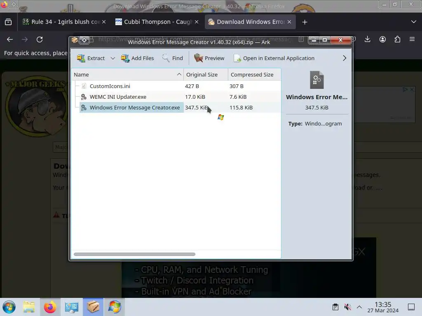Click the Firefox taskbar icon
The image size is (422, 316).
pos(50,307)
